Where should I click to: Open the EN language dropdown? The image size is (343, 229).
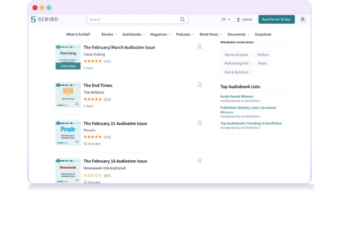click(225, 20)
